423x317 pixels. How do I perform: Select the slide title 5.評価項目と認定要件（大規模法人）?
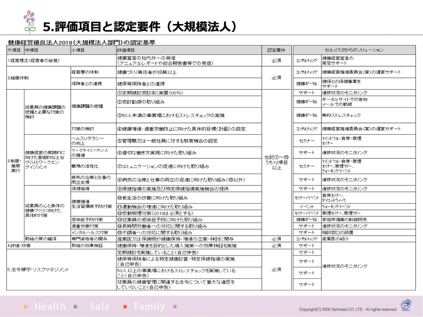[140, 27]
